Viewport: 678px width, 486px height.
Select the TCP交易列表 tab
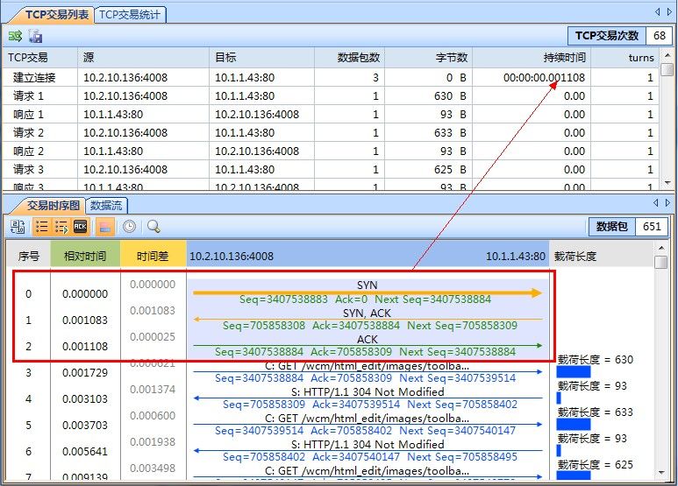click(x=49, y=15)
